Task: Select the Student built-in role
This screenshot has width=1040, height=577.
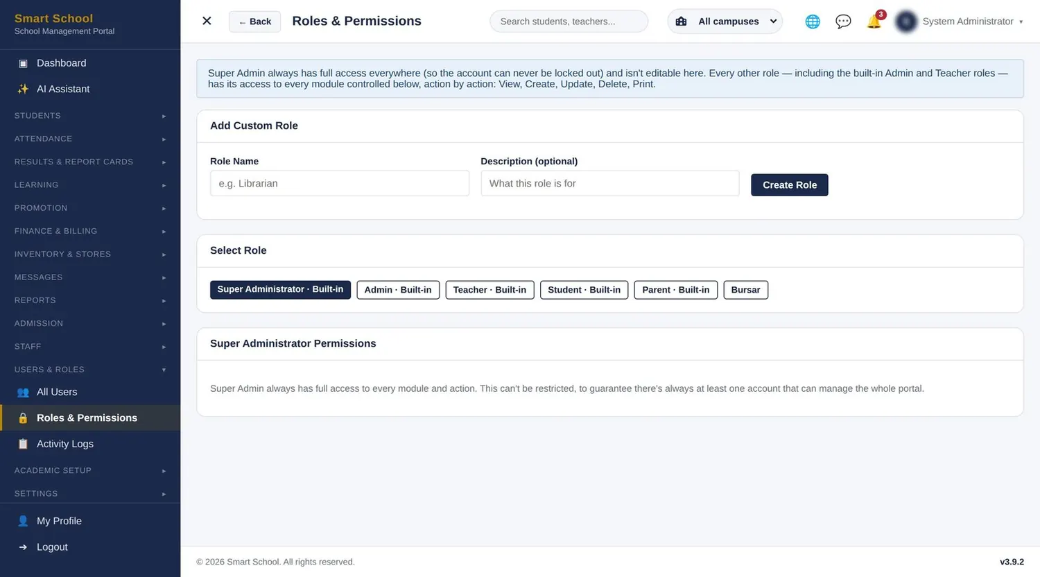Action: (x=584, y=290)
